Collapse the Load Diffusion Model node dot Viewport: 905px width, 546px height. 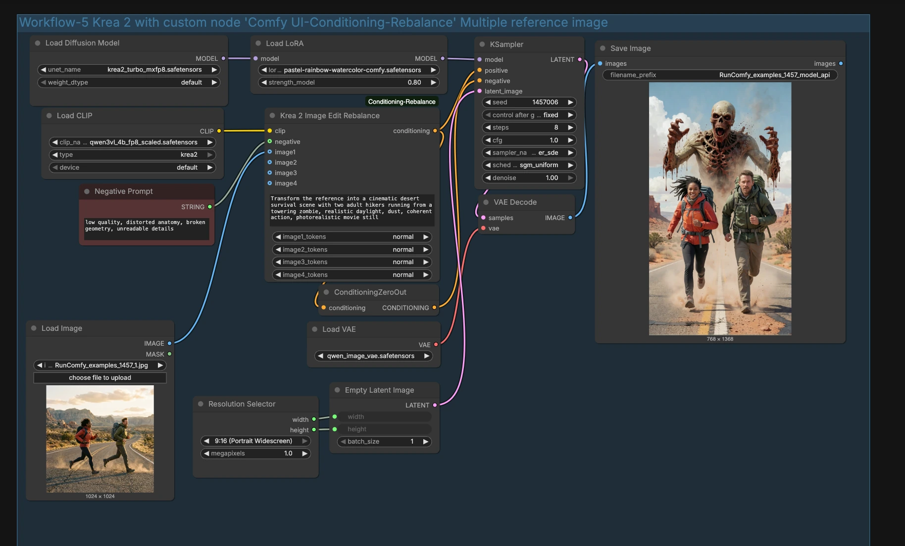38,43
